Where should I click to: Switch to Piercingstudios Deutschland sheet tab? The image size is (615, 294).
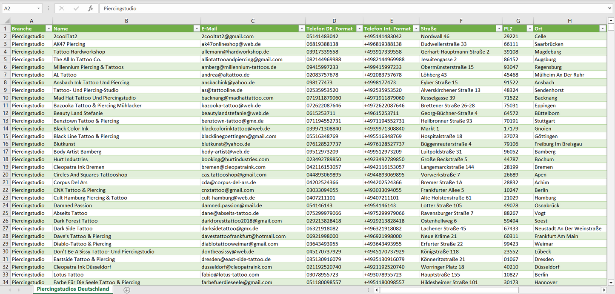73,289
